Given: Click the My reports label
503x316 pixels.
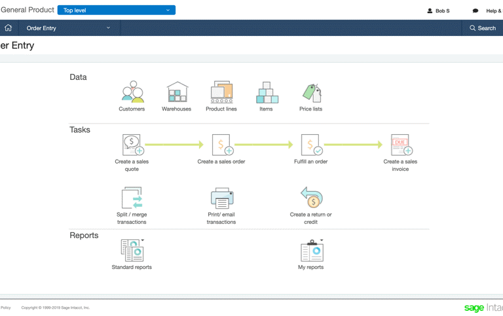Looking at the screenshot, I should pyautogui.click(x=311, y=267).
